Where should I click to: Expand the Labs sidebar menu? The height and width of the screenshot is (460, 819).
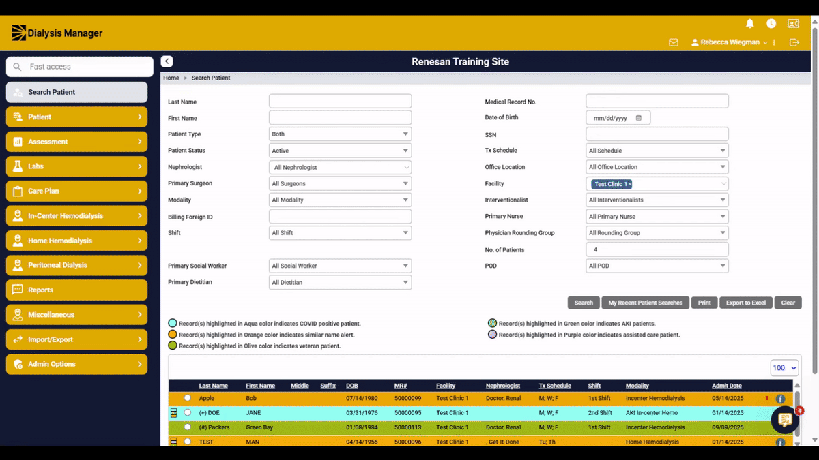[77, 166]
